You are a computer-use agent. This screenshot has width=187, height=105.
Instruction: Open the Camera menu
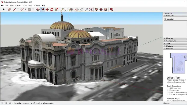coord(18,5)
